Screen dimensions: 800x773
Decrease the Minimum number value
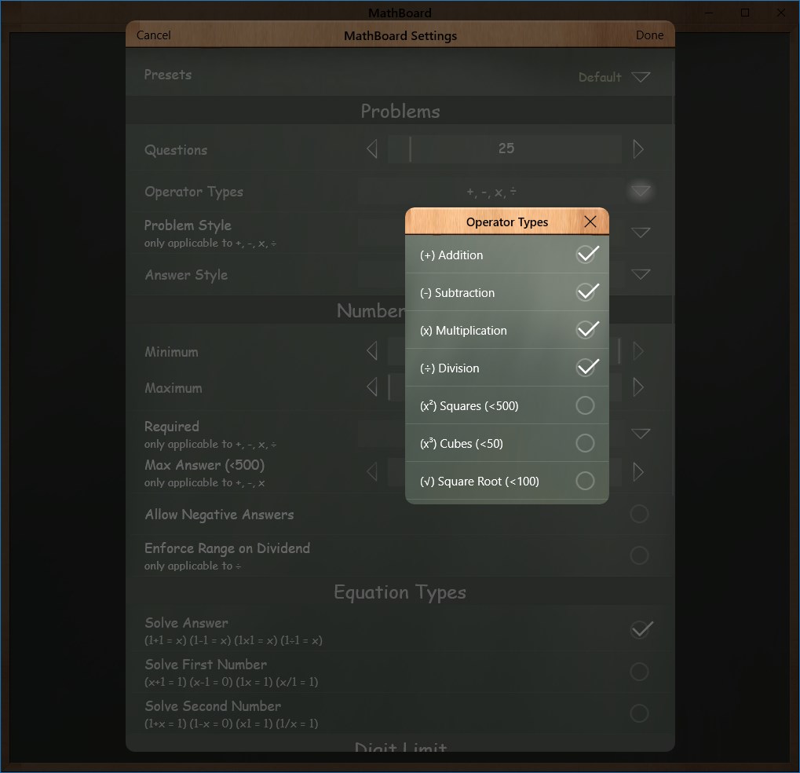point(371,350)
